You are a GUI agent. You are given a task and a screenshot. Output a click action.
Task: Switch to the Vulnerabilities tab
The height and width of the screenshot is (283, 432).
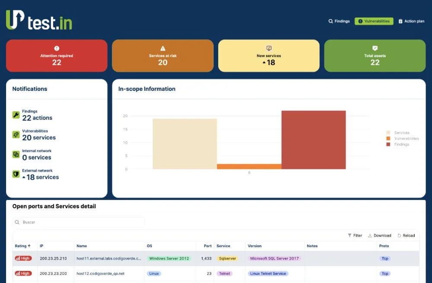click(x=374, y=21)
